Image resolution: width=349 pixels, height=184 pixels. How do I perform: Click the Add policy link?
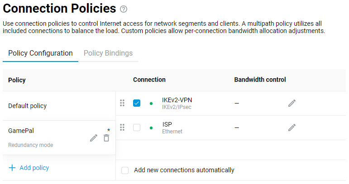(x=34, y=168)
